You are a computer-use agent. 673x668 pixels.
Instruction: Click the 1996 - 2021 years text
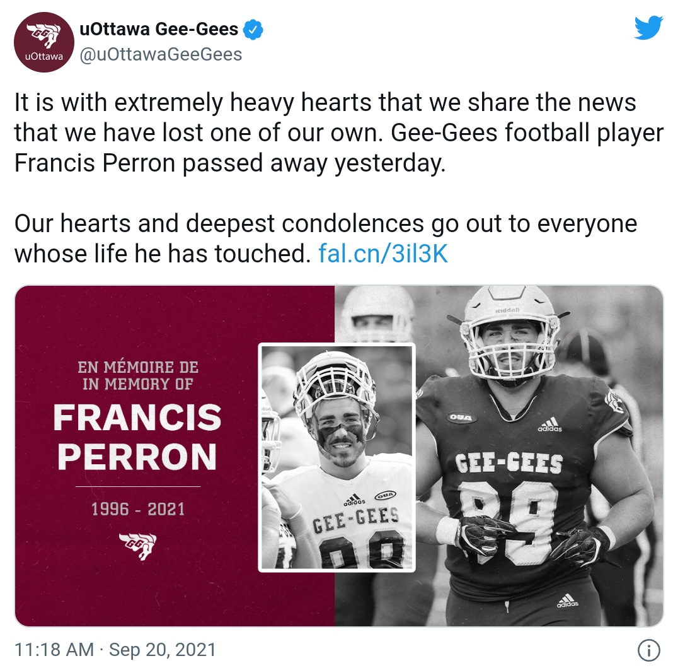point(138,509)
